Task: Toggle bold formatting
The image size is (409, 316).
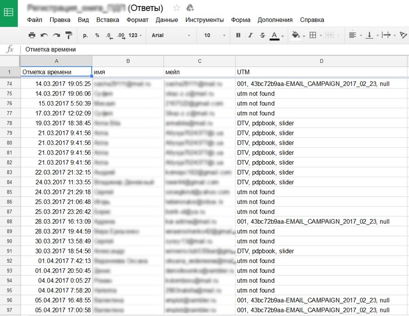Action: pyautogui.click(x=238, y=35)
